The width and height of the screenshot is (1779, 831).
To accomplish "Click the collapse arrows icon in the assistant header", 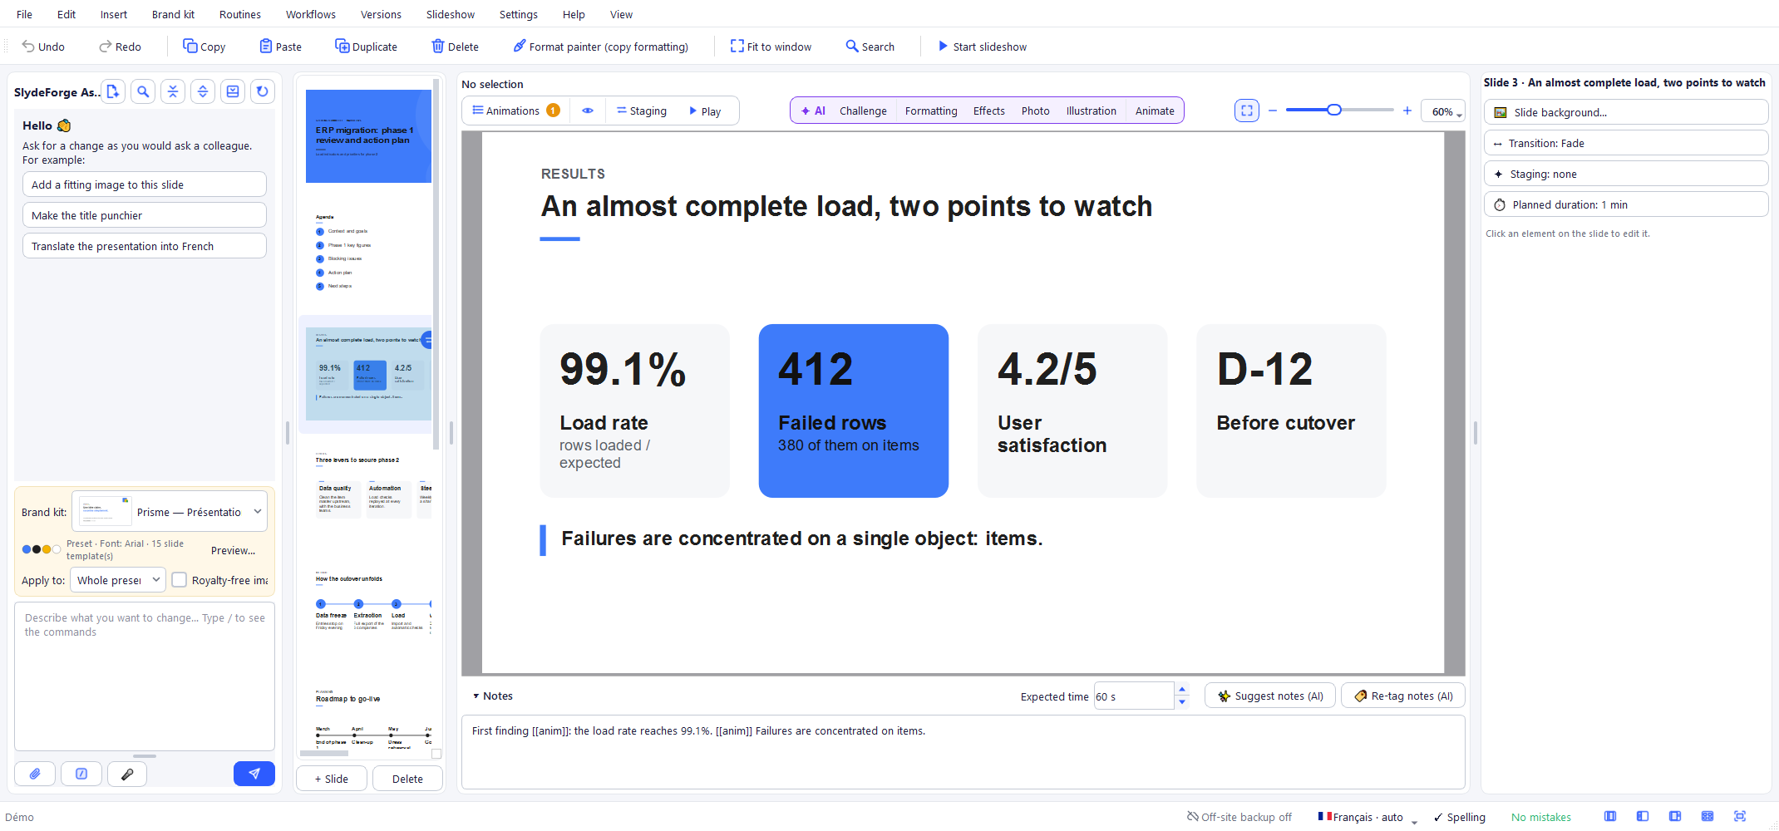I will (173, 91).
